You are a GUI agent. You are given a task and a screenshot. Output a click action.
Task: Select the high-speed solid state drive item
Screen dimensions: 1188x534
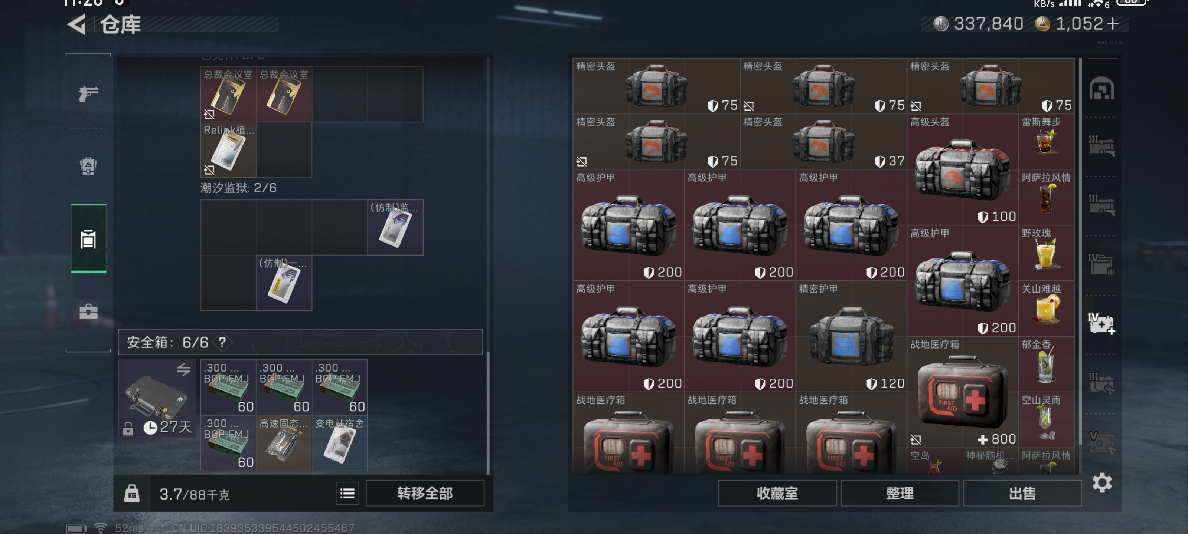click(x=284, y=443)
